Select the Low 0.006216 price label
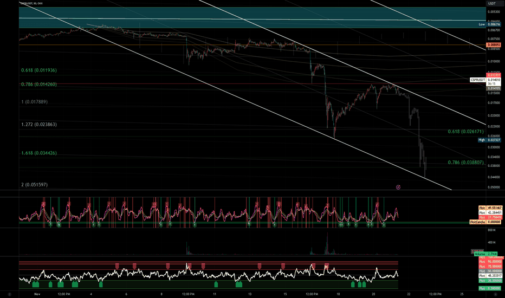Viewport: 505px width, 298px height. [489, 24]
